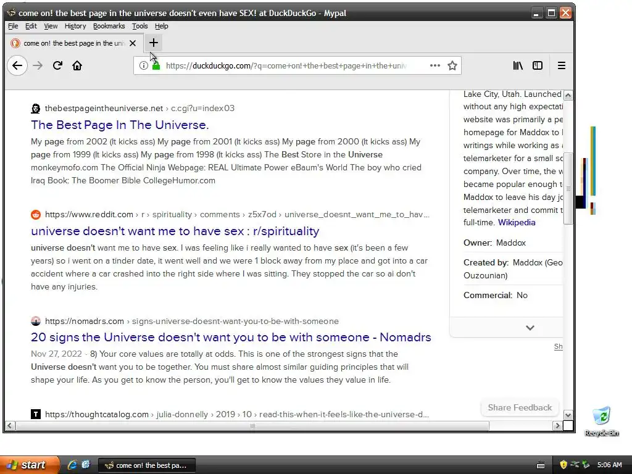Open page actions three-dot menu

(435, 65)
